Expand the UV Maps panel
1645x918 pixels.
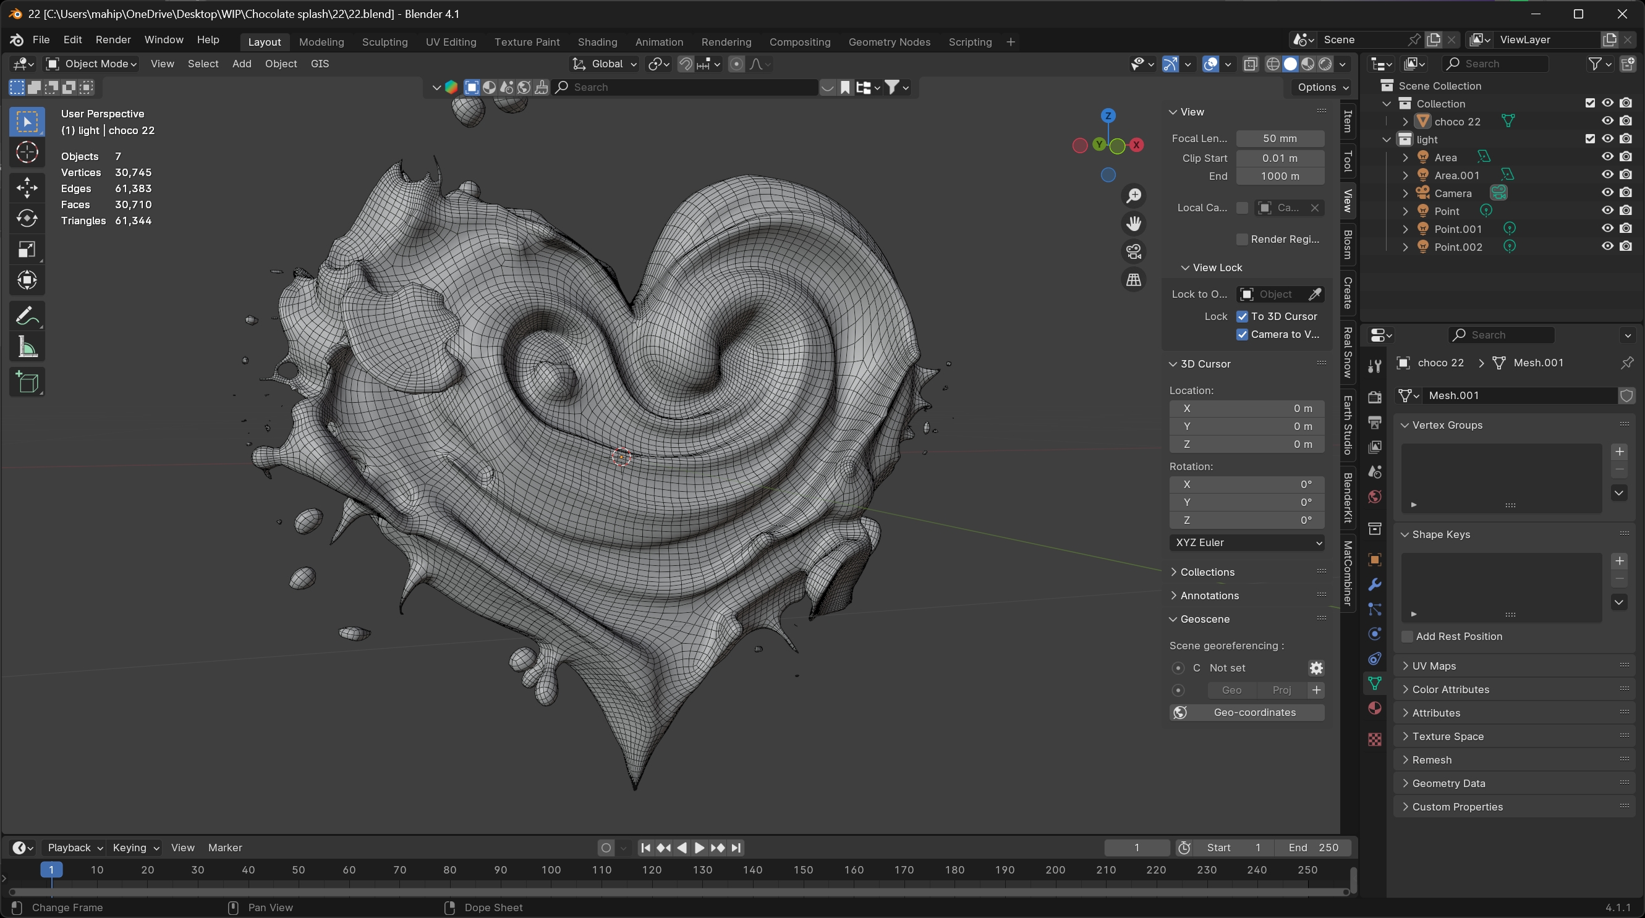point(1434,665)
